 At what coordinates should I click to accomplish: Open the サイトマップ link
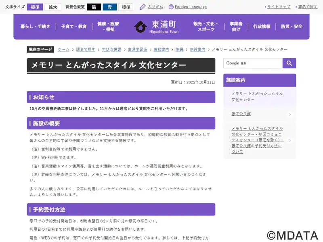(278, 7)
